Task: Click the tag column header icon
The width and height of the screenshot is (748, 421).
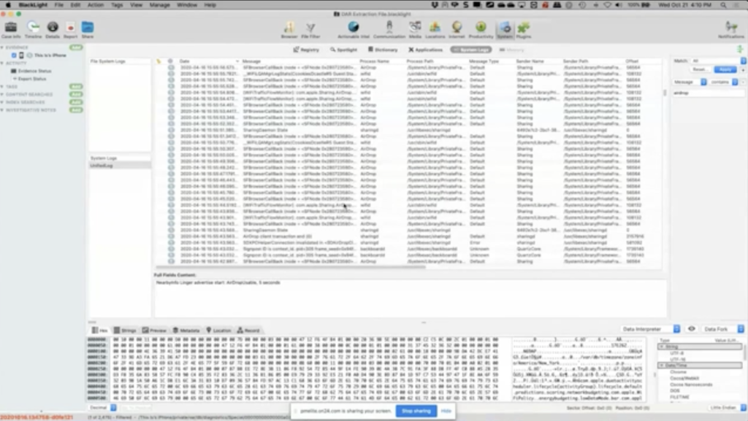Action: coord(159,61)
